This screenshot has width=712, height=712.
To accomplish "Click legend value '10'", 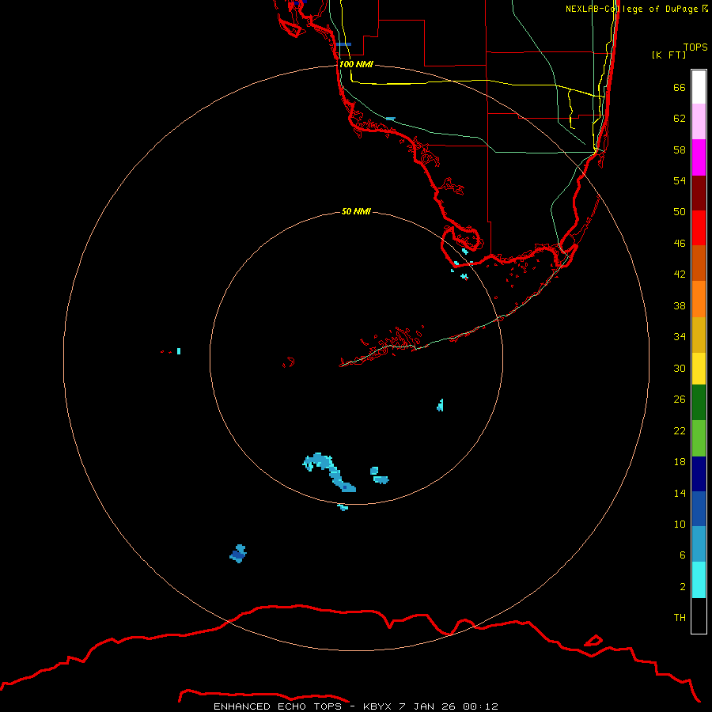I will (x=680, y=524).
